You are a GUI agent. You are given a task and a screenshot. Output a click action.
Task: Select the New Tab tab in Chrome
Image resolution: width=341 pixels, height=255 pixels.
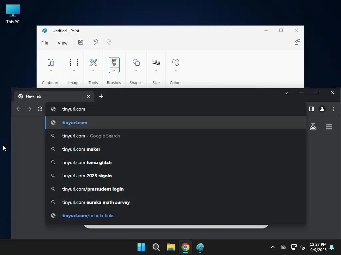(54, 96)
